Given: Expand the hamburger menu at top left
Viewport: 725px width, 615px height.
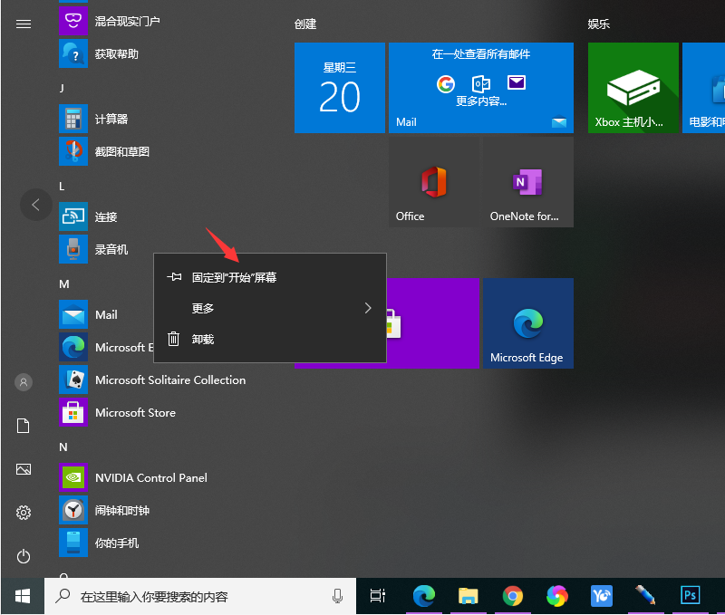Looking at the screenshot, I should pyautogui.click(x=24, y=24).
